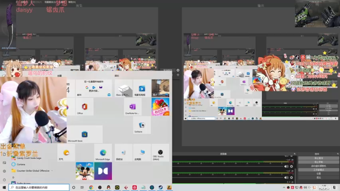Click the transition settings gear between previews
The height and width of the screenshot is (191, 340).
pyautogui.click(x=178, y=70)
